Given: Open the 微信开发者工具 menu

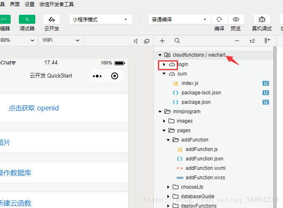Looking at the screenshot, I should (x=57, y=4).
